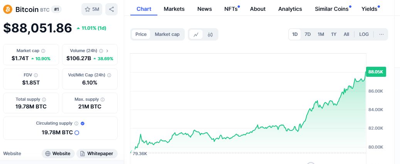Viewport: 400px width, 164px height.
Task: Open the Markets tab
Action: (174, 9)
